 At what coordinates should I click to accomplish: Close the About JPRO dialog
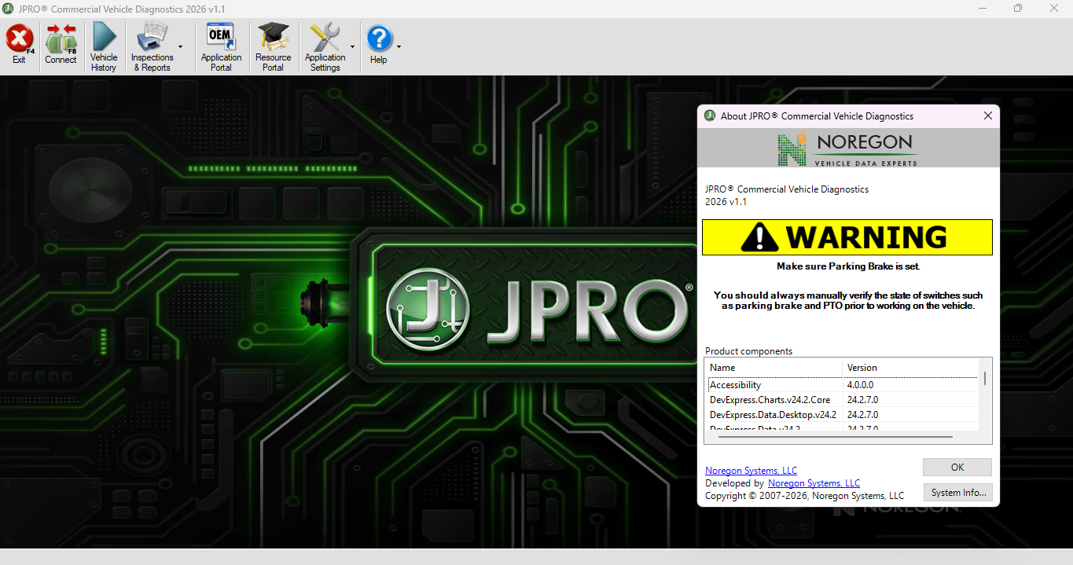(988, 116)
